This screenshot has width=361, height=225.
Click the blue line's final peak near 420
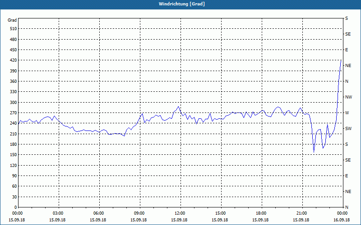click(x=341, y=61)
